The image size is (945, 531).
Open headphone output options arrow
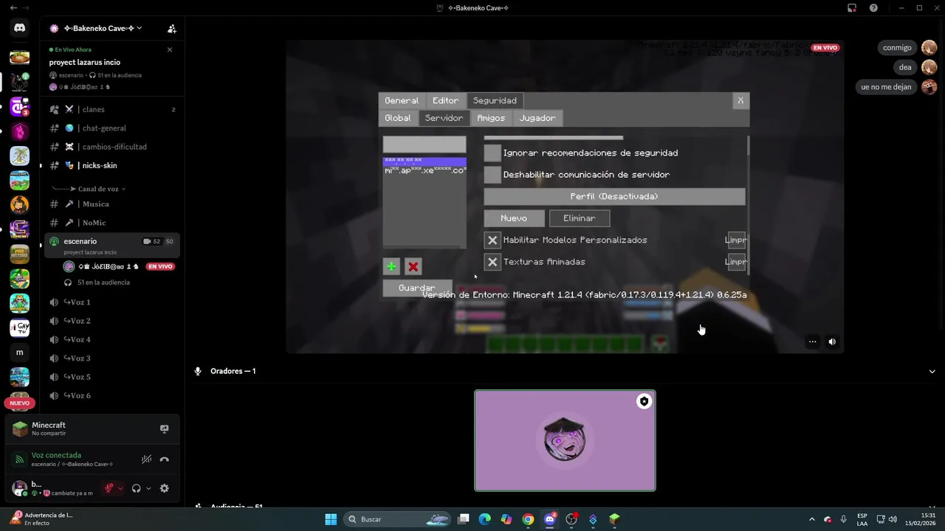tap(148, 488)
